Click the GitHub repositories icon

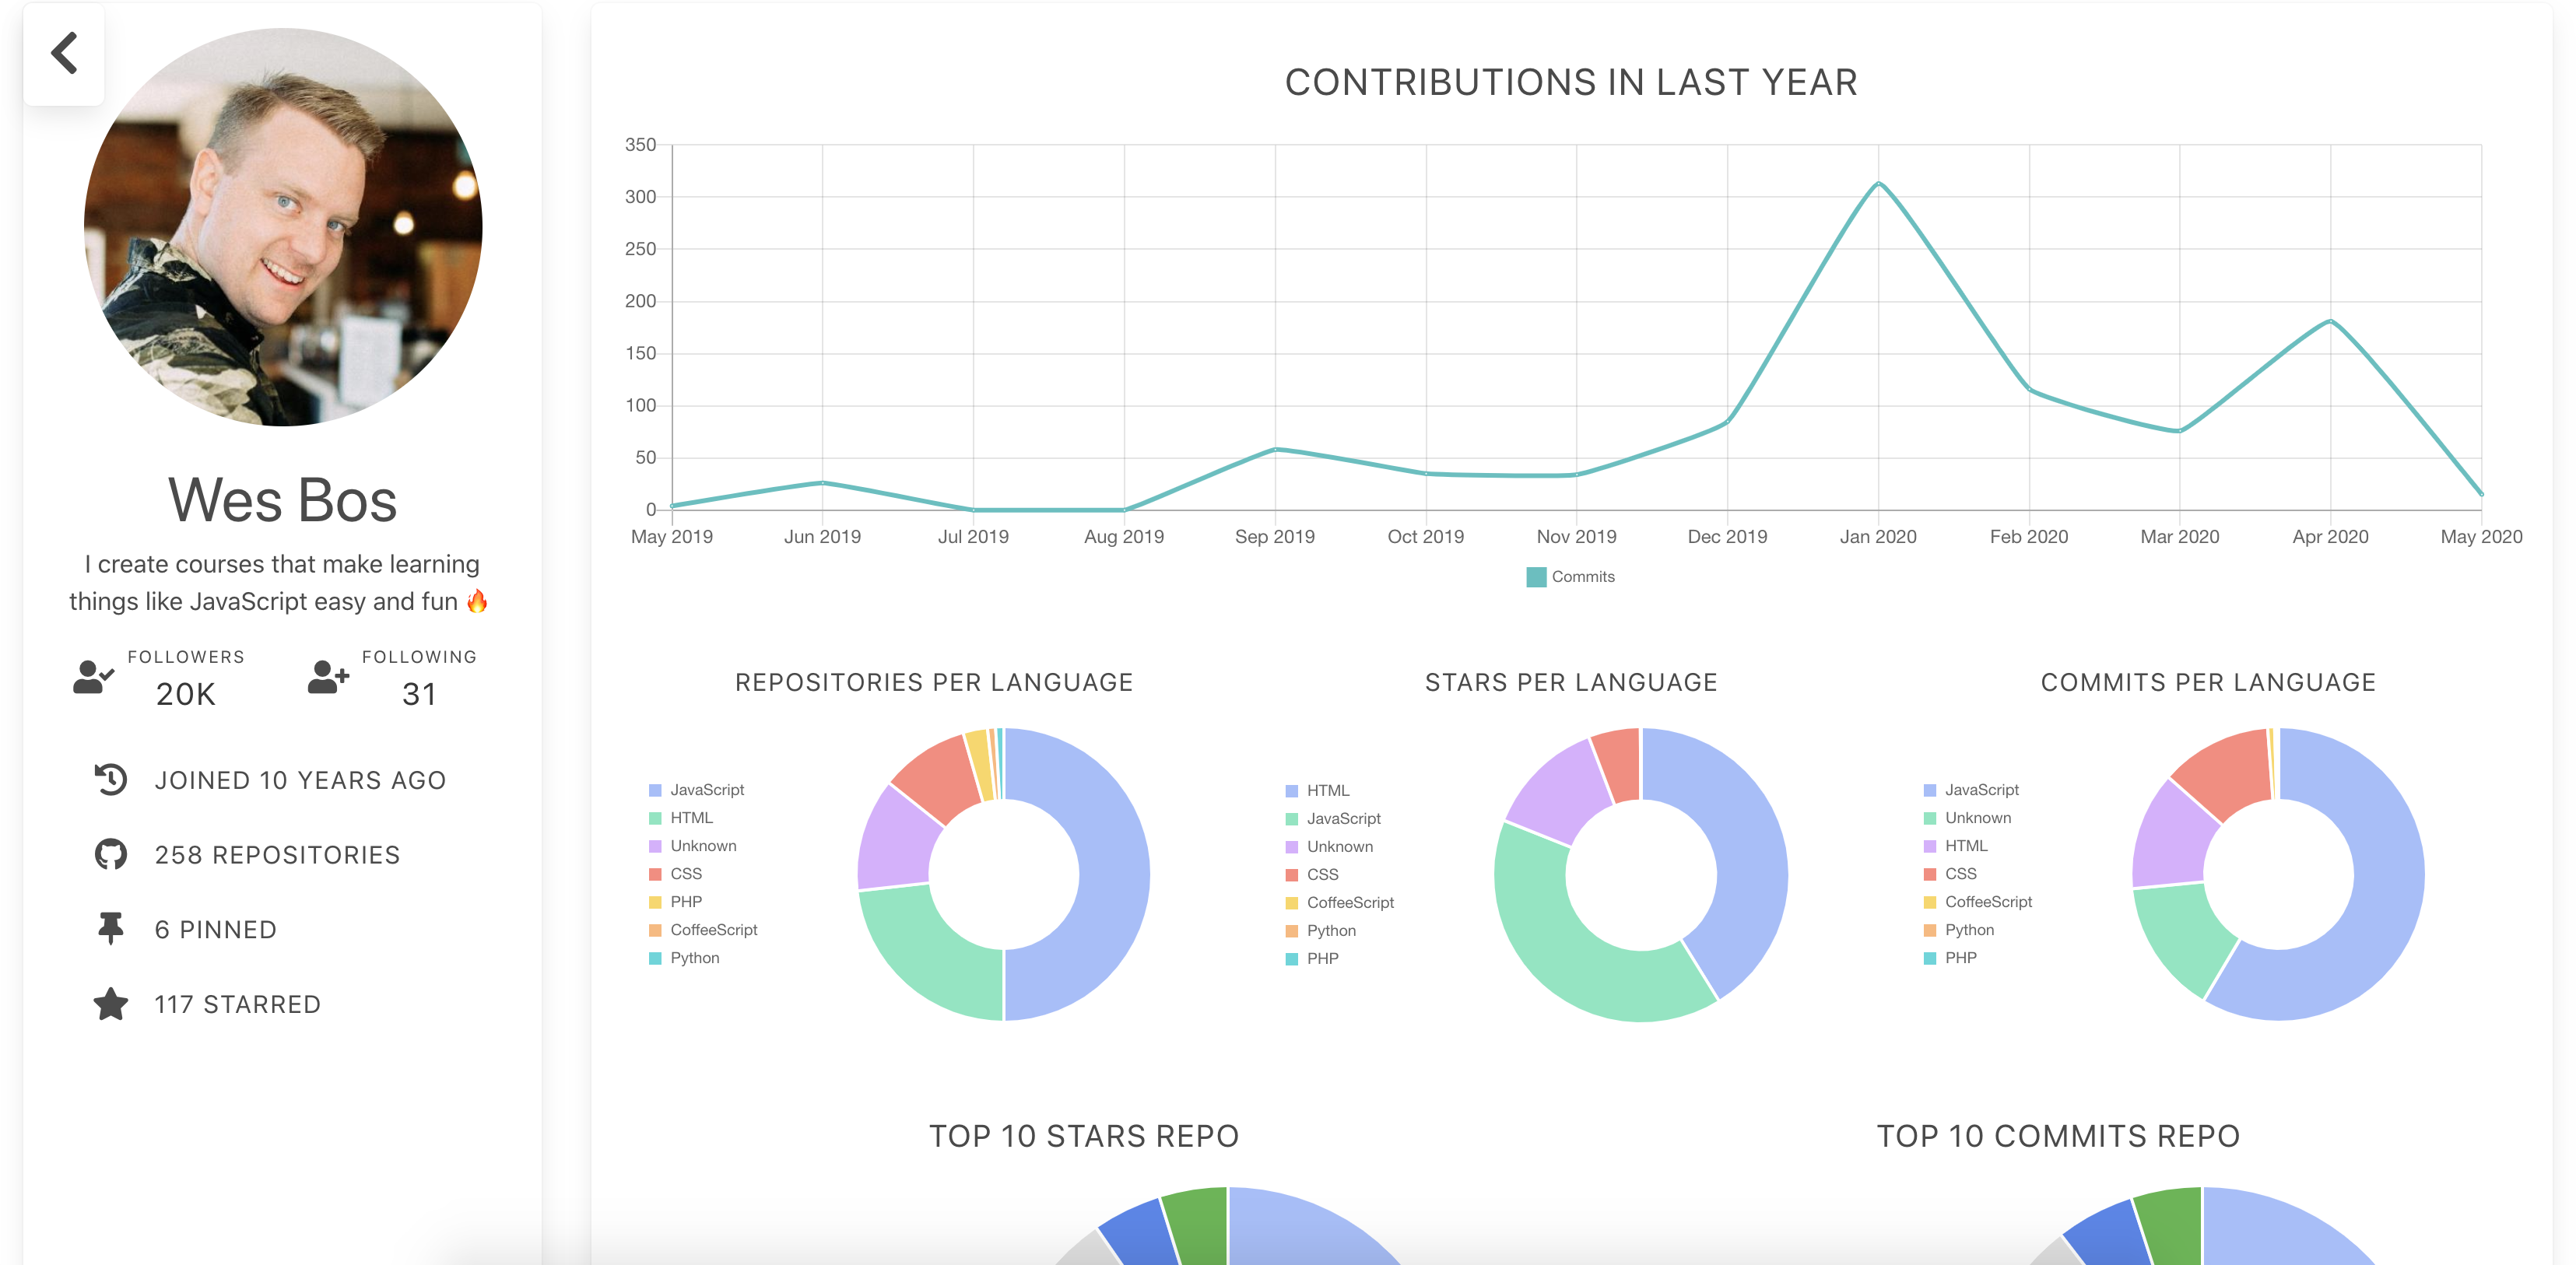click(x=111, y=855)
